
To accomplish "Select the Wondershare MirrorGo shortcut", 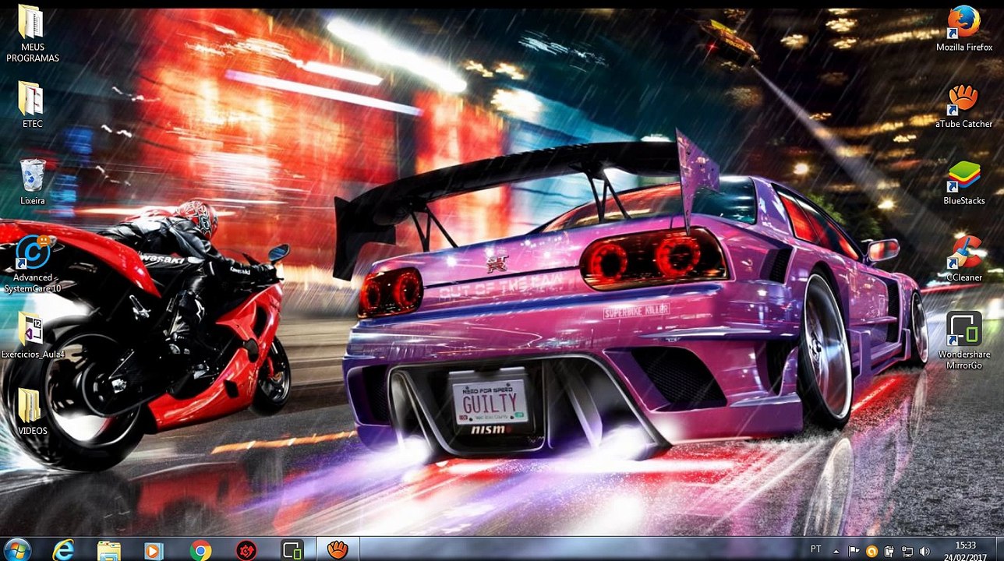I will click(x=964, y=340).
